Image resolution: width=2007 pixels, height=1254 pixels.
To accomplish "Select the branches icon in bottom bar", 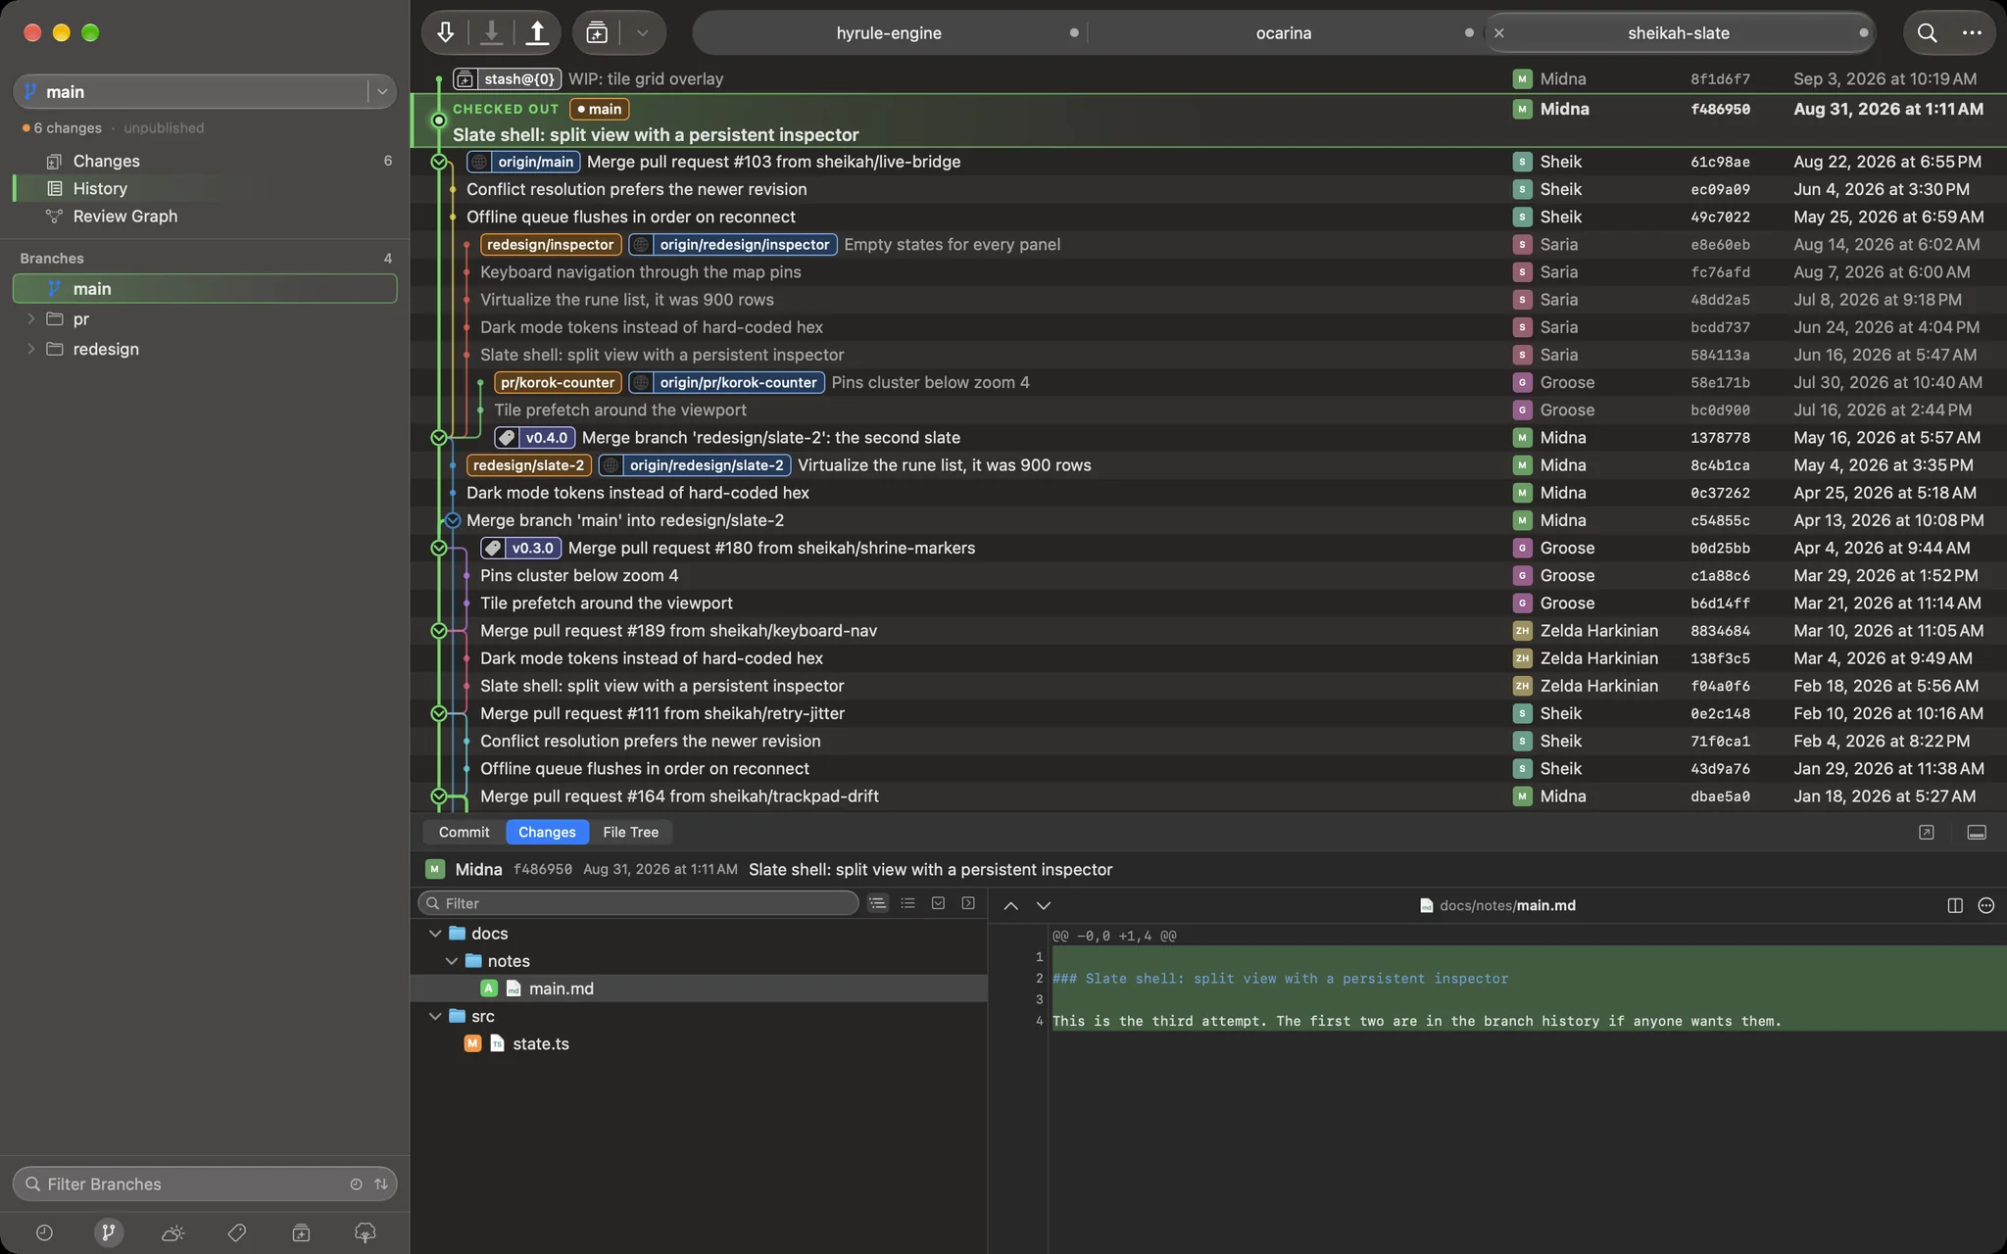I will (109, 1232).
